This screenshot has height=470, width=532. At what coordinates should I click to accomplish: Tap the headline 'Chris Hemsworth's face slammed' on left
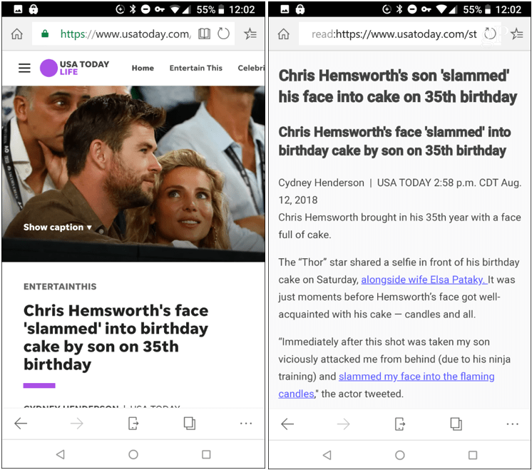tap(116, 337)
